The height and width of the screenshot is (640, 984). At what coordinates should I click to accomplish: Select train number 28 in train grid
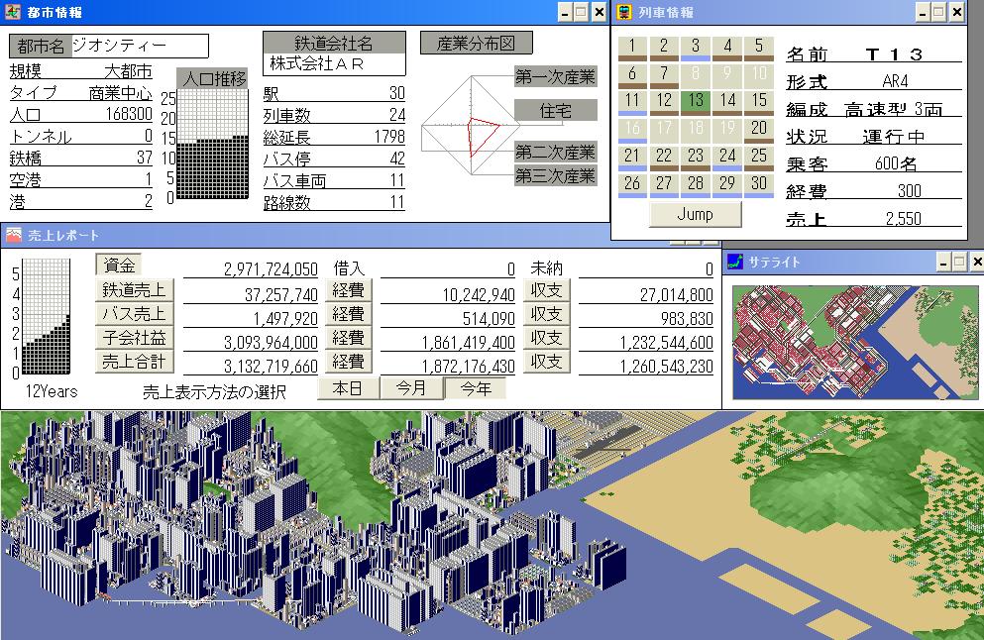point(696,185)
